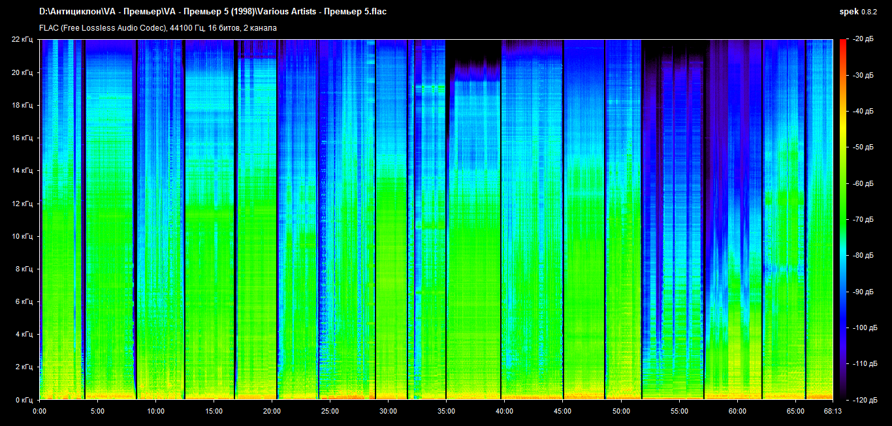The width and height of the screenshot is (892, 426).
Task: Select the 5:00 time axis label
Action: [x=97, y=412]
